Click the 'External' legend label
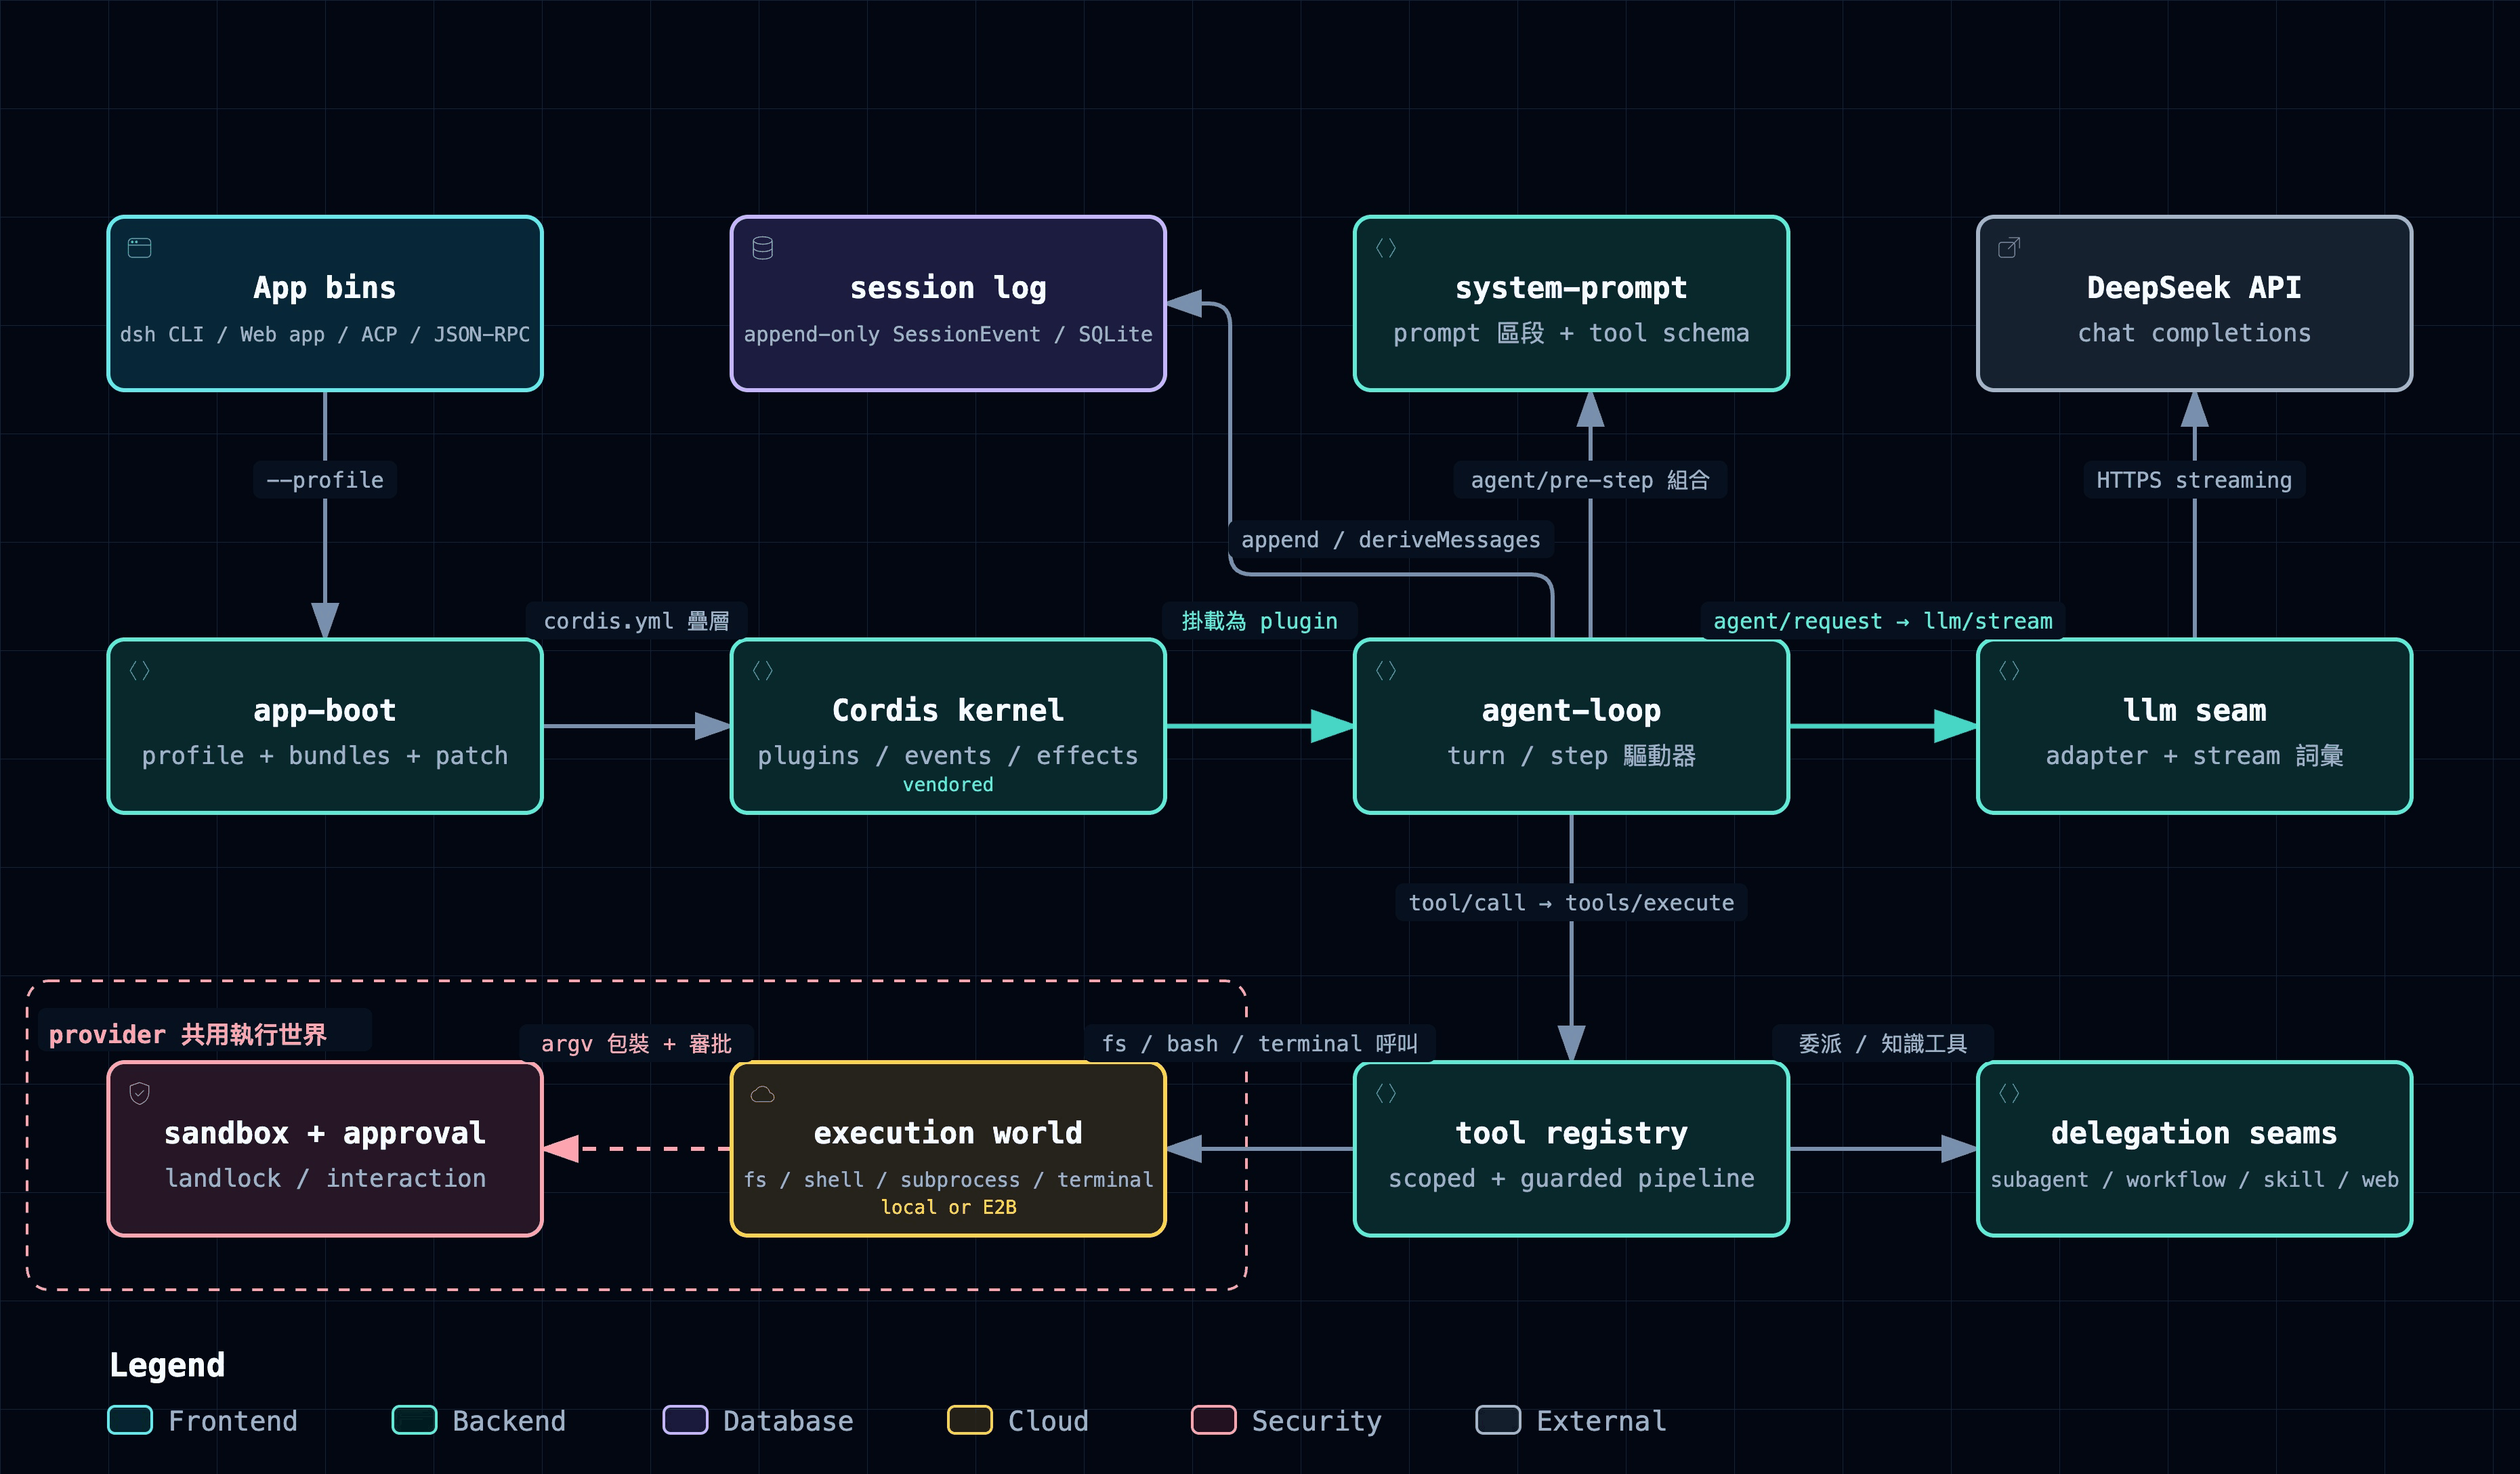This screenshot has width=2520, height=1474. 1601,1421
